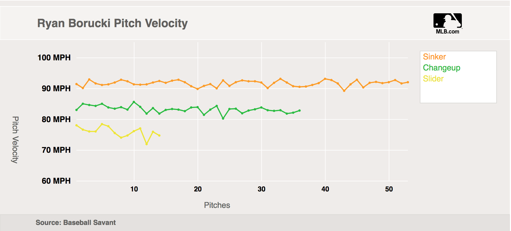Click the Pitches x-axis title

tap(217, 205)
